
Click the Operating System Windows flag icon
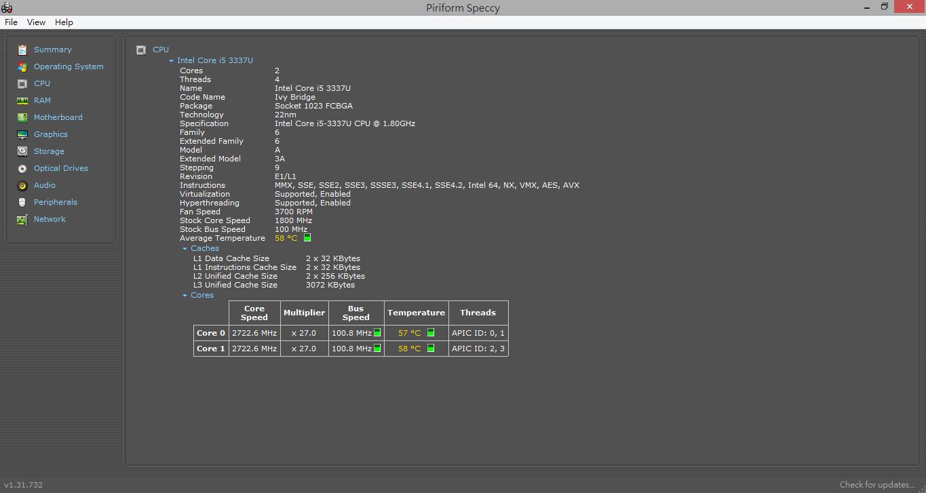(x=22, y=66)
